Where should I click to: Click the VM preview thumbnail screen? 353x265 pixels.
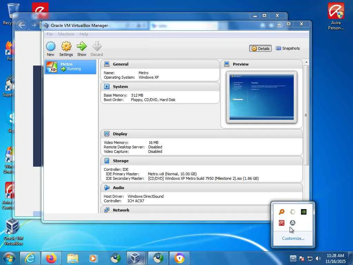click(x=262, y=97)
